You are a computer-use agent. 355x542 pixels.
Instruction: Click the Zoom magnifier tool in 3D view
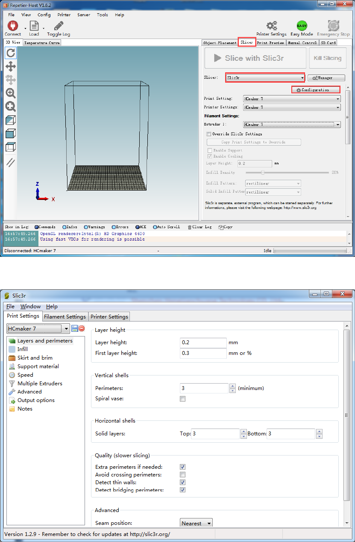point(11,93)
